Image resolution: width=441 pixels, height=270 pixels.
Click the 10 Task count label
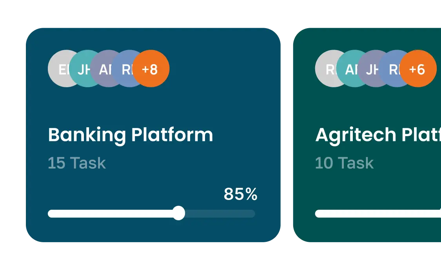pyautogui.click(x=344, y=163)
